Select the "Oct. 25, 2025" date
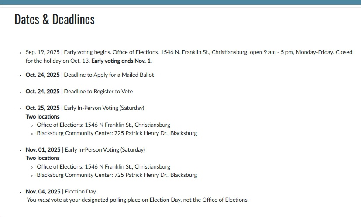This screenshot has height=217, width=361. 43,108
